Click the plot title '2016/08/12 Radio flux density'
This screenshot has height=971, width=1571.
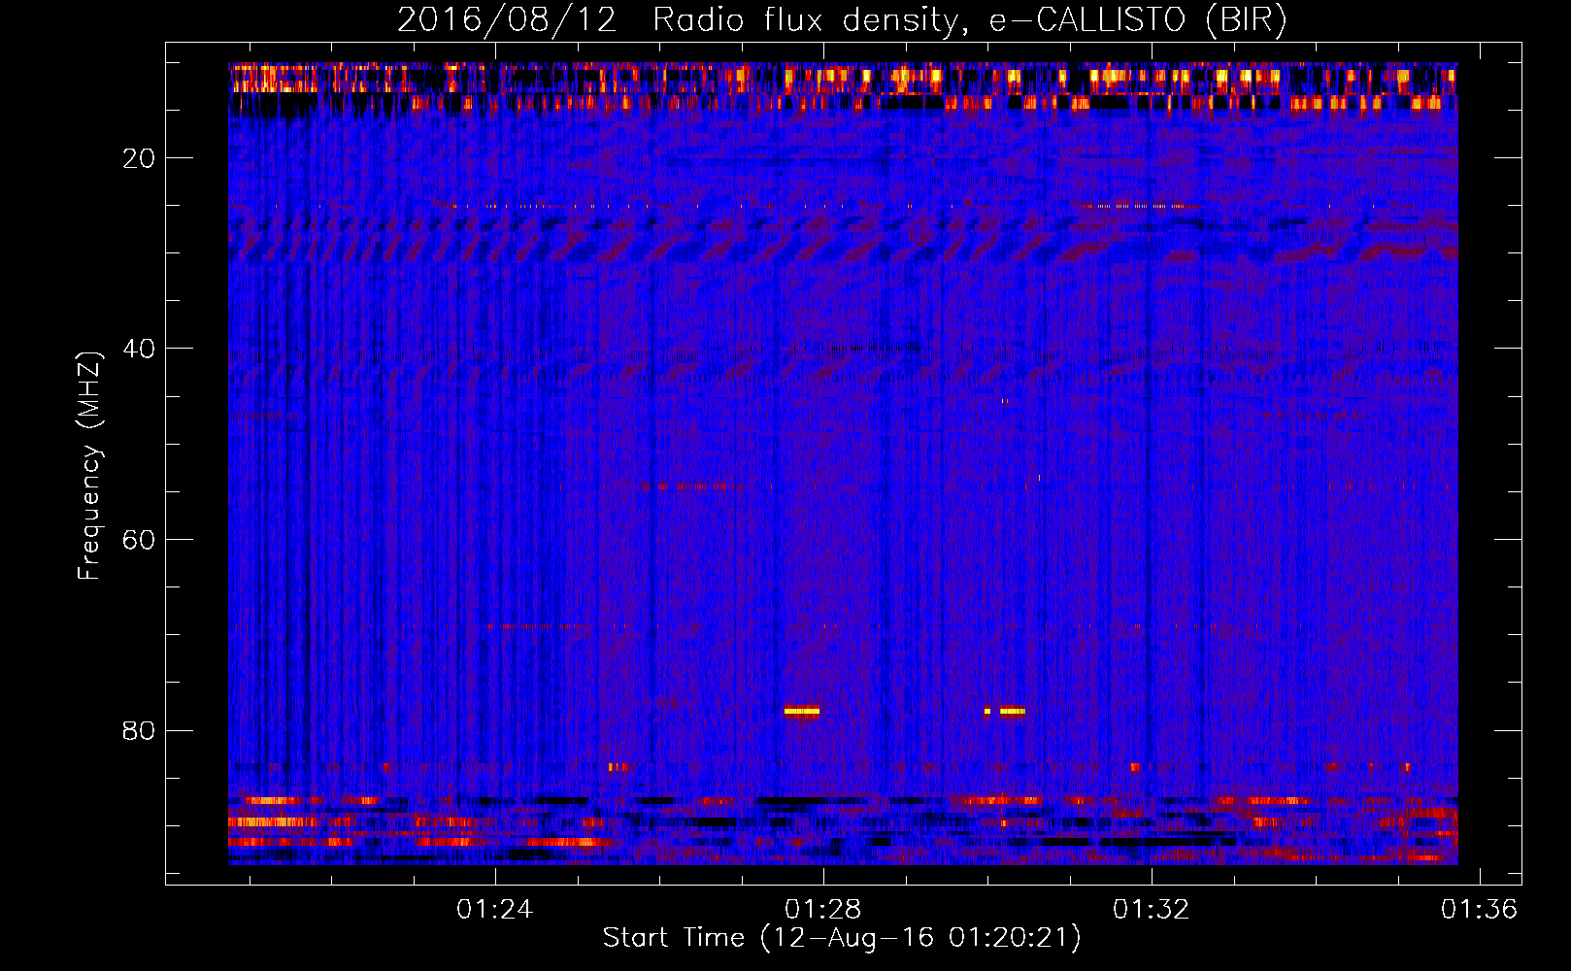(842, 19)
